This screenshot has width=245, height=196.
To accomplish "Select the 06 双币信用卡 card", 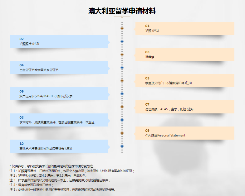I will pos(59,94).
